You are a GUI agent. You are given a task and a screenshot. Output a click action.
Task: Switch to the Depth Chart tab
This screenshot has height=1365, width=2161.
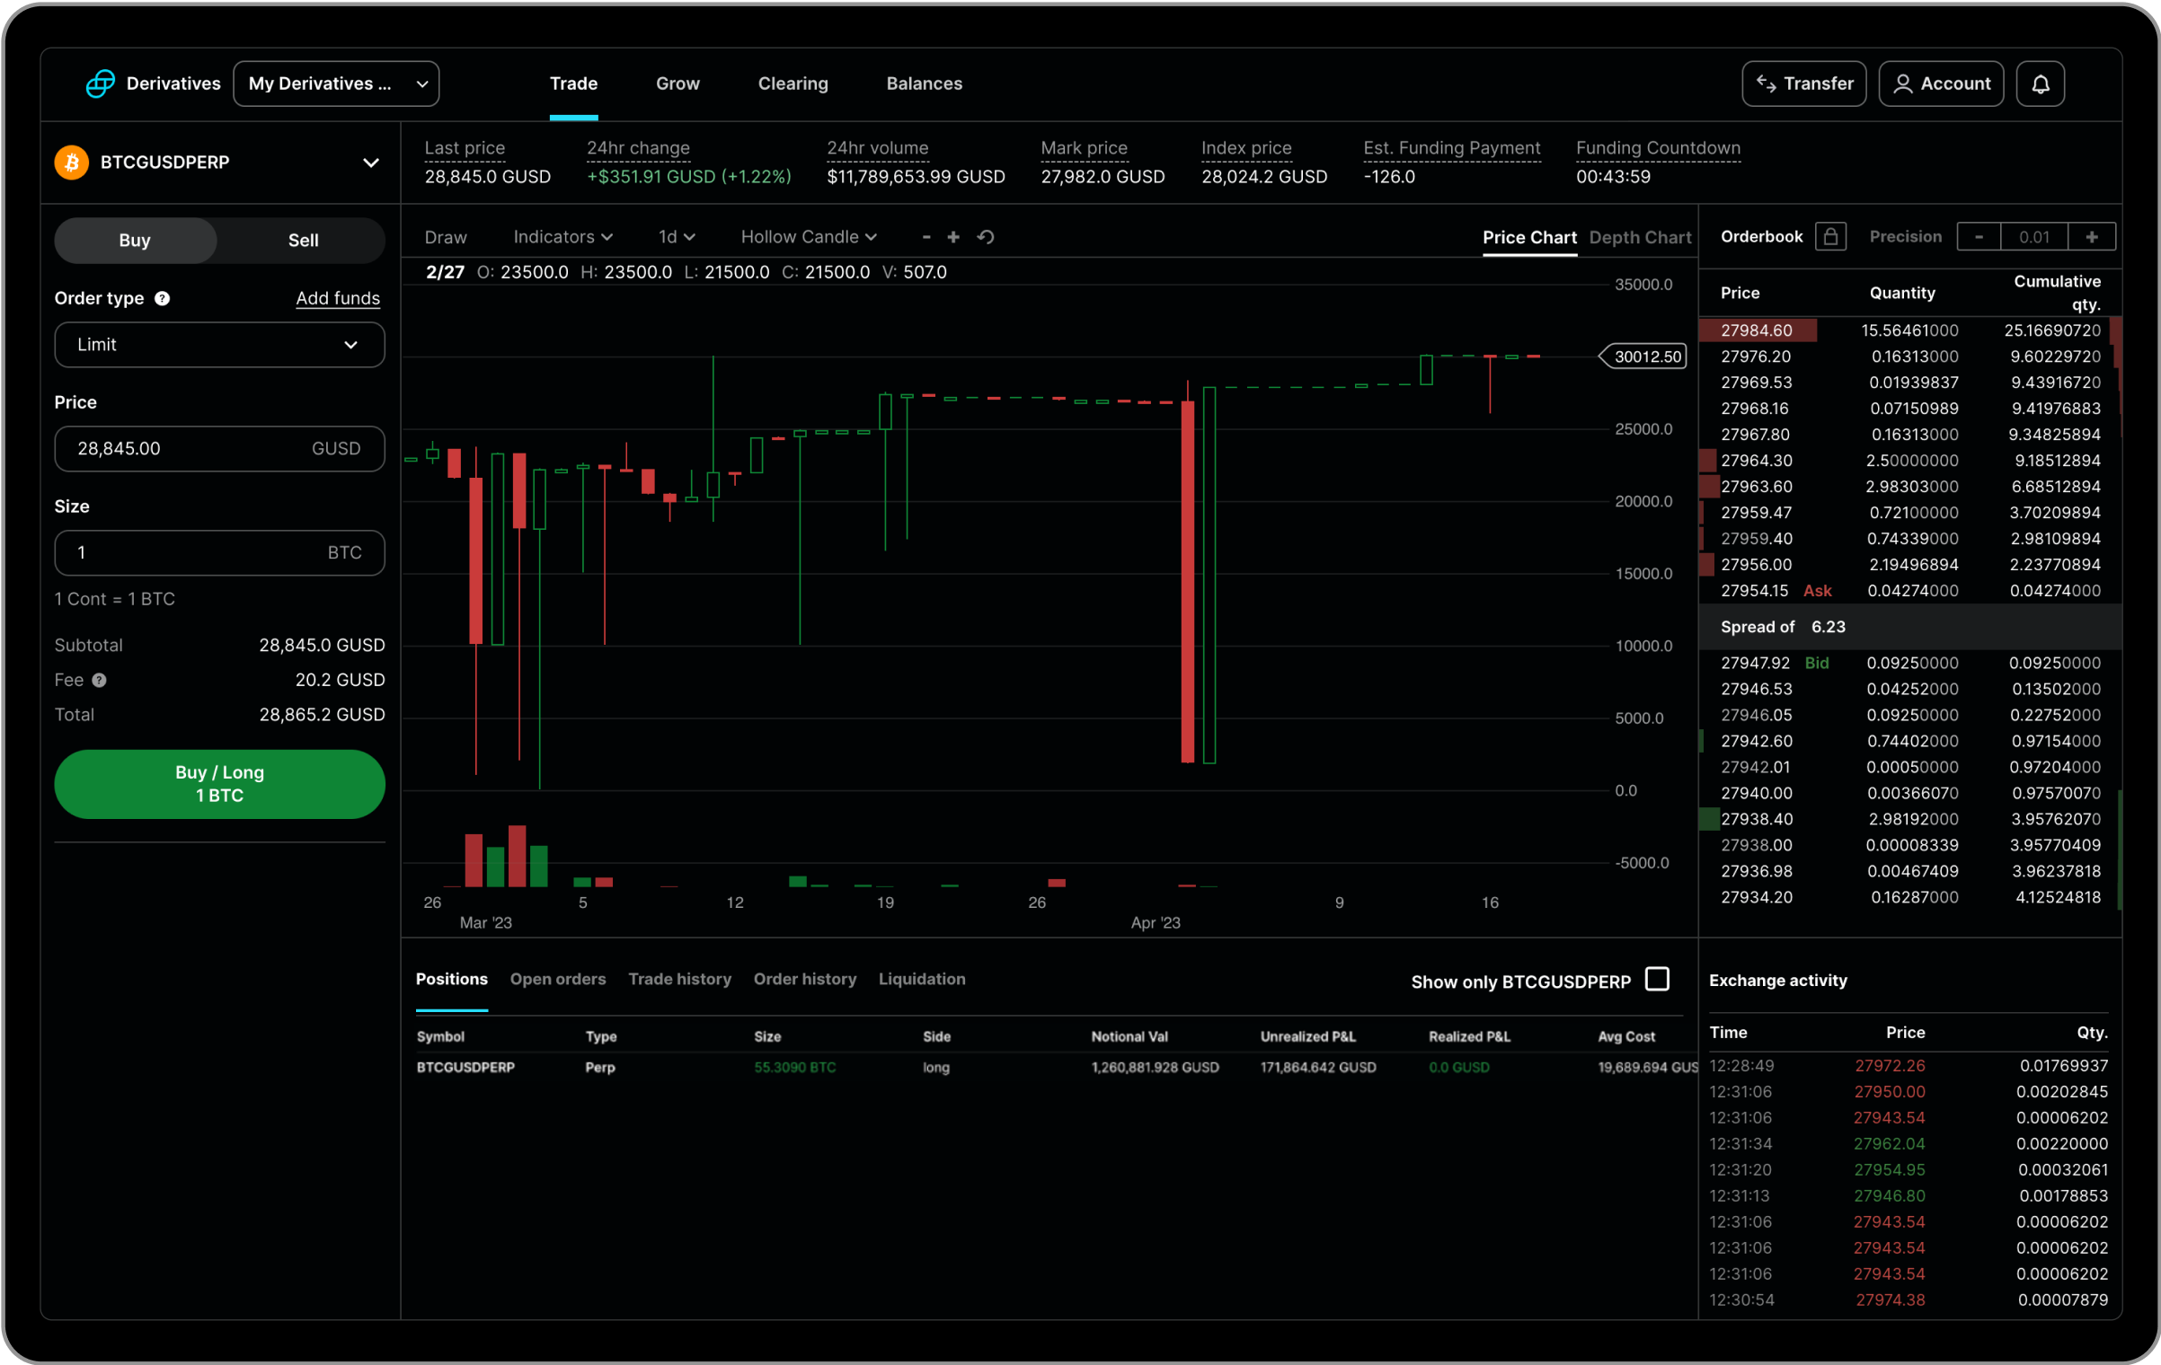pyautogui.click(x=1640, y=237)
